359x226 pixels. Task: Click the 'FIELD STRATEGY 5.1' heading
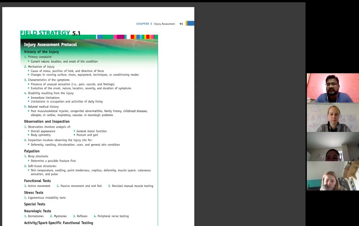50,33
